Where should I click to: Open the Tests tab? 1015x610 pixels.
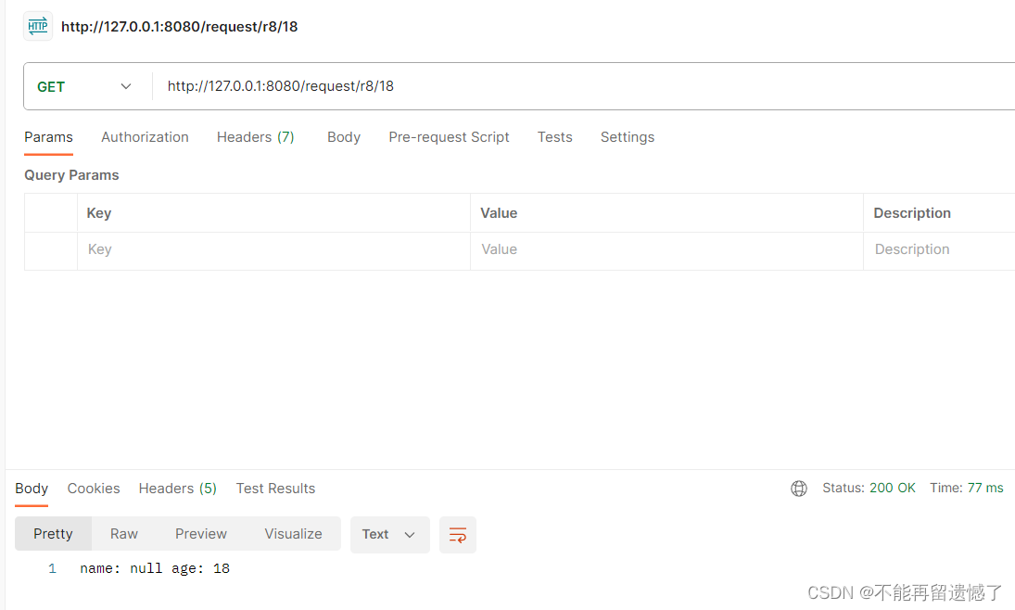click(554, 137)
